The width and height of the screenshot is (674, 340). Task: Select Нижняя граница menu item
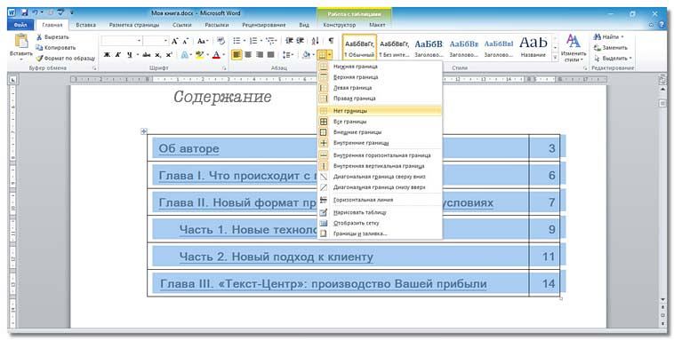click(x=380, y=67)
